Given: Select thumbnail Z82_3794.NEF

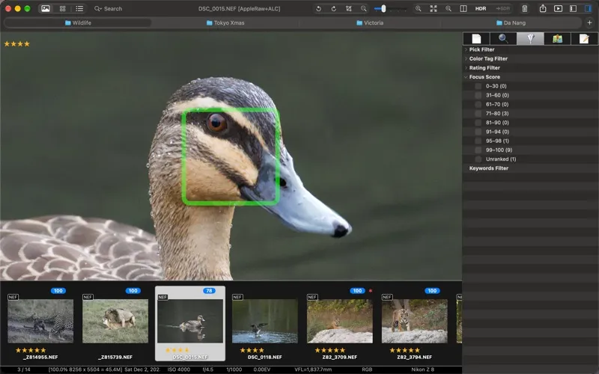Looking at the screenshot, I should [x=415, y=321].
